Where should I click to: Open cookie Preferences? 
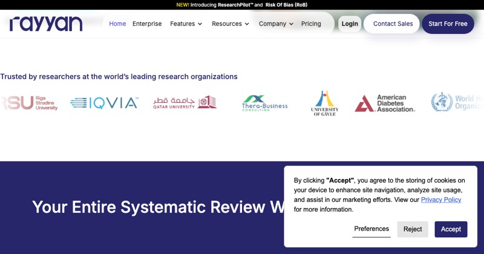[x=371, y=229]
